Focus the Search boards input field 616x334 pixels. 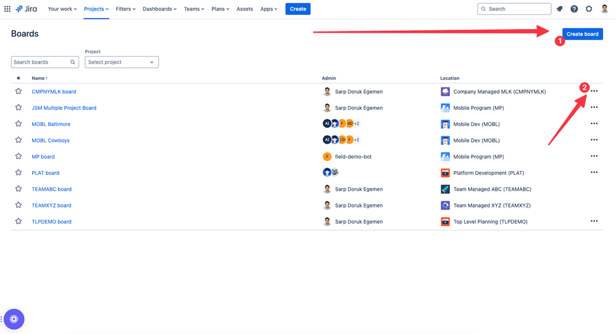(45, 62)
